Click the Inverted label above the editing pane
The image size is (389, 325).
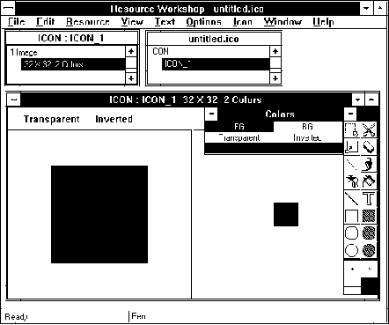[x=114, y=119]
